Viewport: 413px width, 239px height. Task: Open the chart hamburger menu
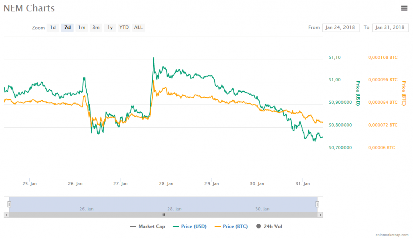coord(404,8)
